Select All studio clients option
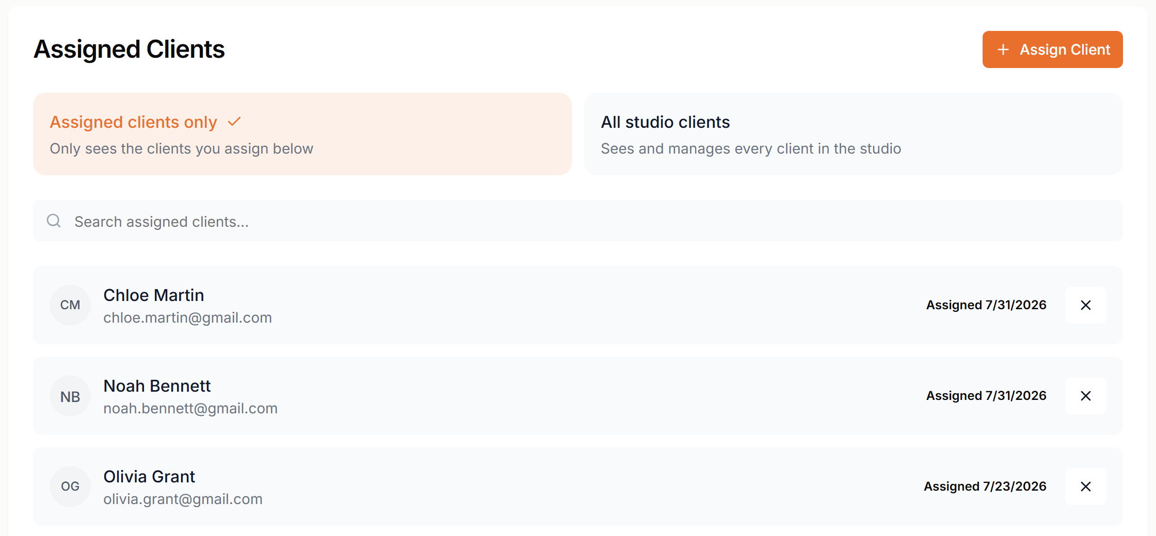The width and height of the screenshot is (1156, 536). click(854, 134)
